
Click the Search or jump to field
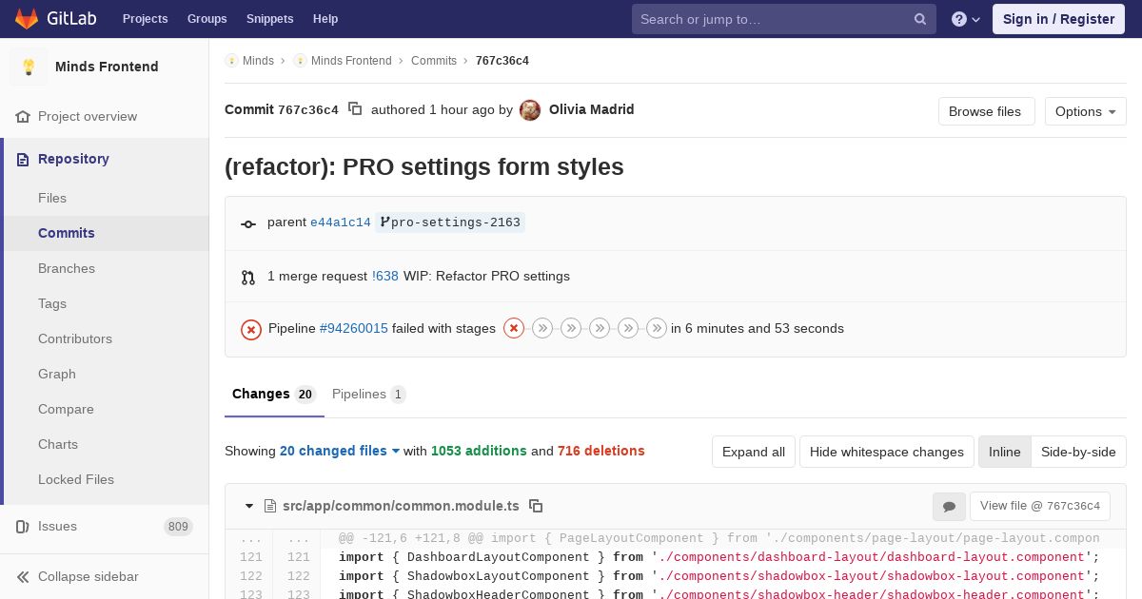(771, 19)
